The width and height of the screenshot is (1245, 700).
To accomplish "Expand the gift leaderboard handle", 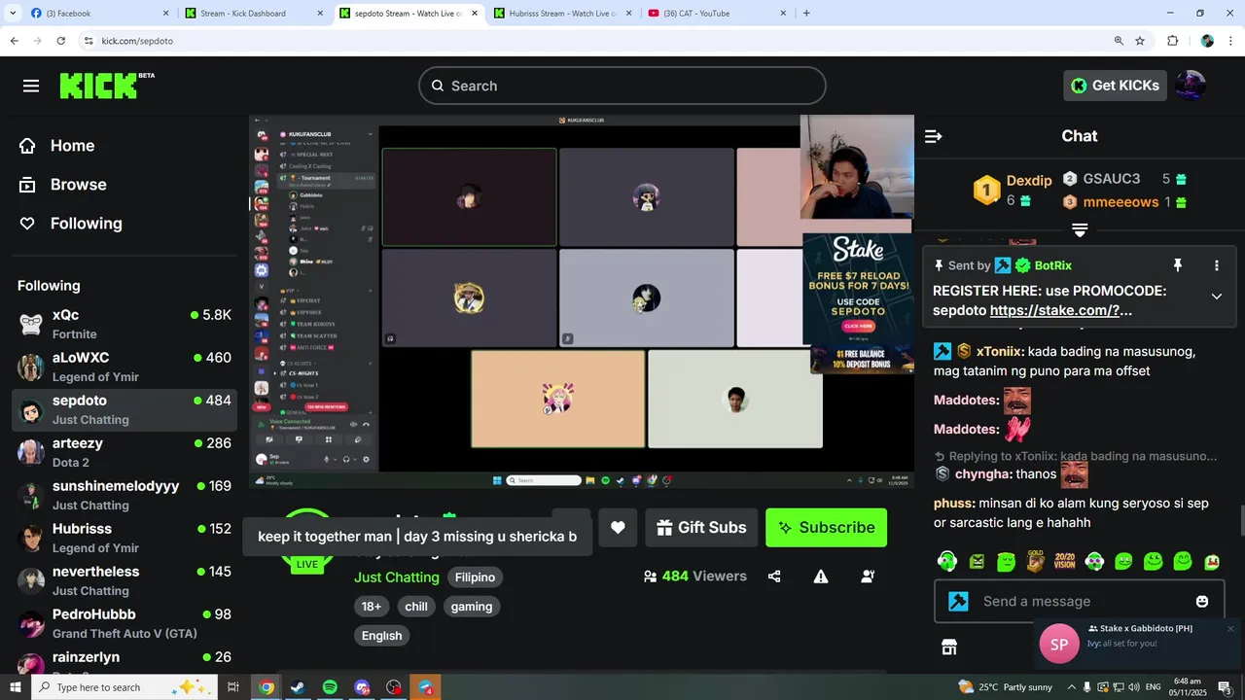I will click(x=1080, y=230).
